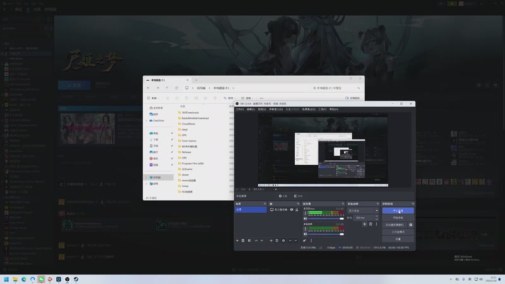Show hidden system tray icons chevron

pos(451,279)
